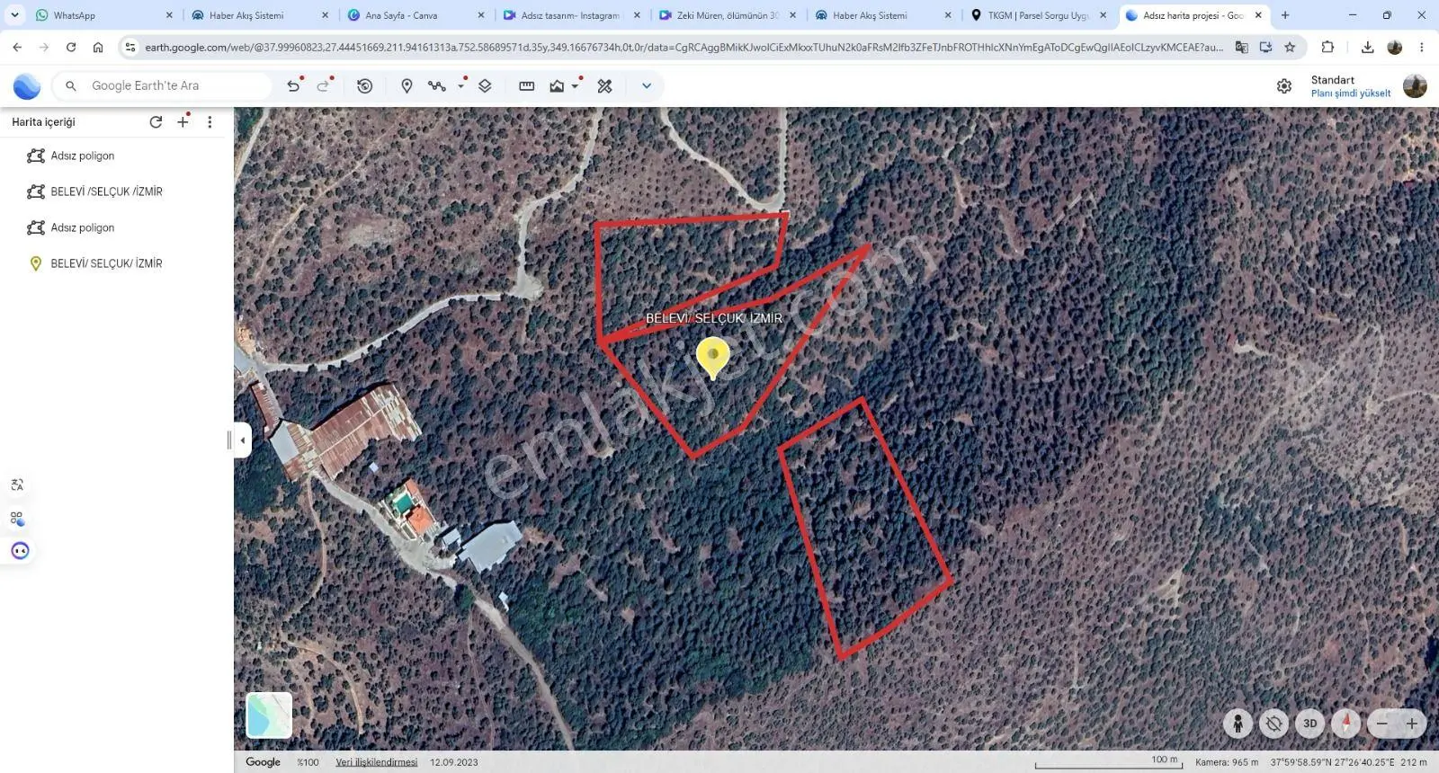Select the draw path or polygon tool
The image size is (1439, 773).
[437, 86]
